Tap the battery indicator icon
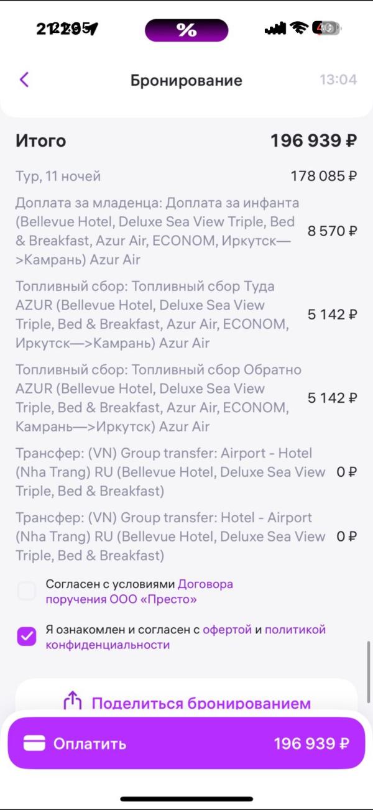This screenshot has width=373, height=810. click(x=326, y=28)
